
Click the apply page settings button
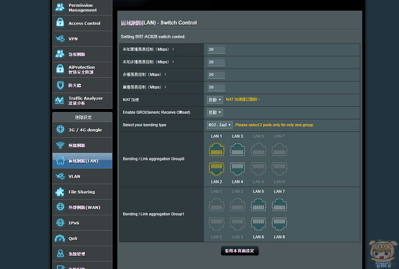[x=239, y=251]
